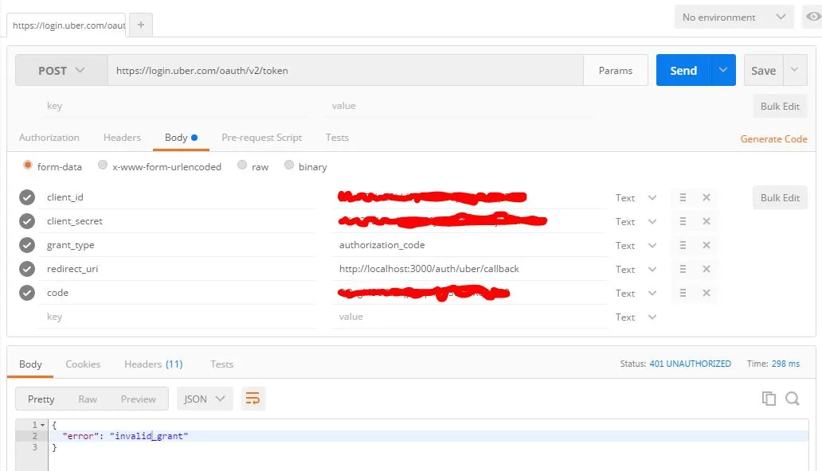Click the redirect_uri value field

click(x=469, y=269)
